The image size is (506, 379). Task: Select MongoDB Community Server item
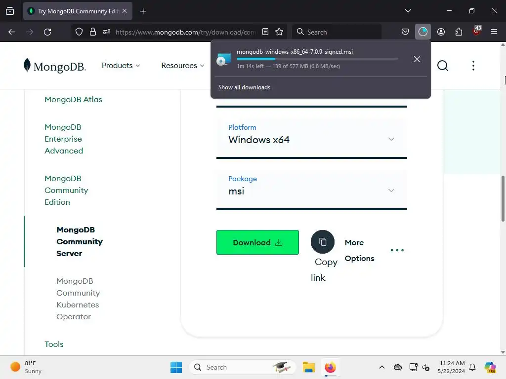pyautogui.click(x=80, y=241)
